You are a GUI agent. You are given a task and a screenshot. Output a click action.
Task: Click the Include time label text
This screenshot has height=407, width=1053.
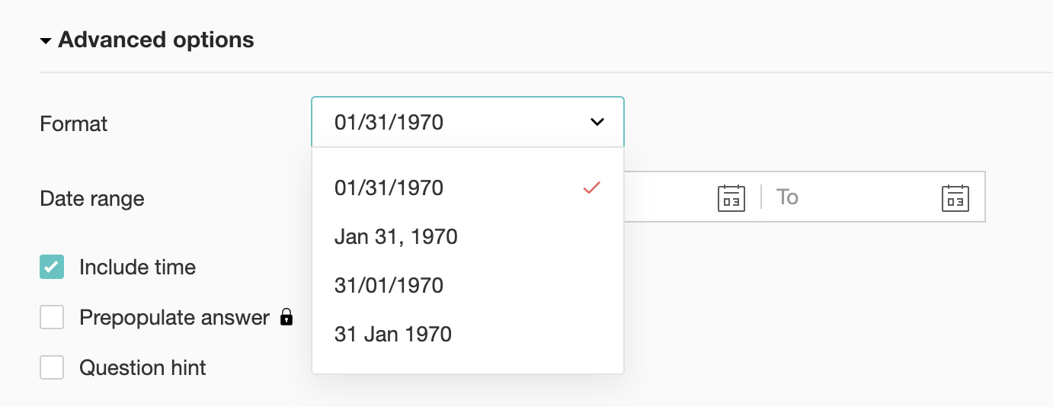137,268
